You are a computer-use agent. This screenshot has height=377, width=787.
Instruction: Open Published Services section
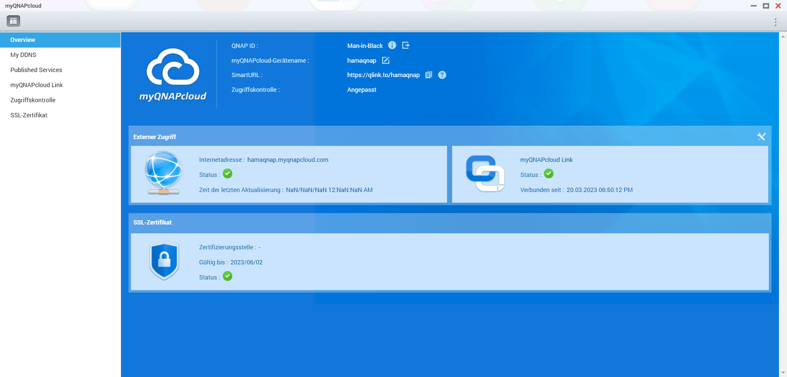(36, 70)
